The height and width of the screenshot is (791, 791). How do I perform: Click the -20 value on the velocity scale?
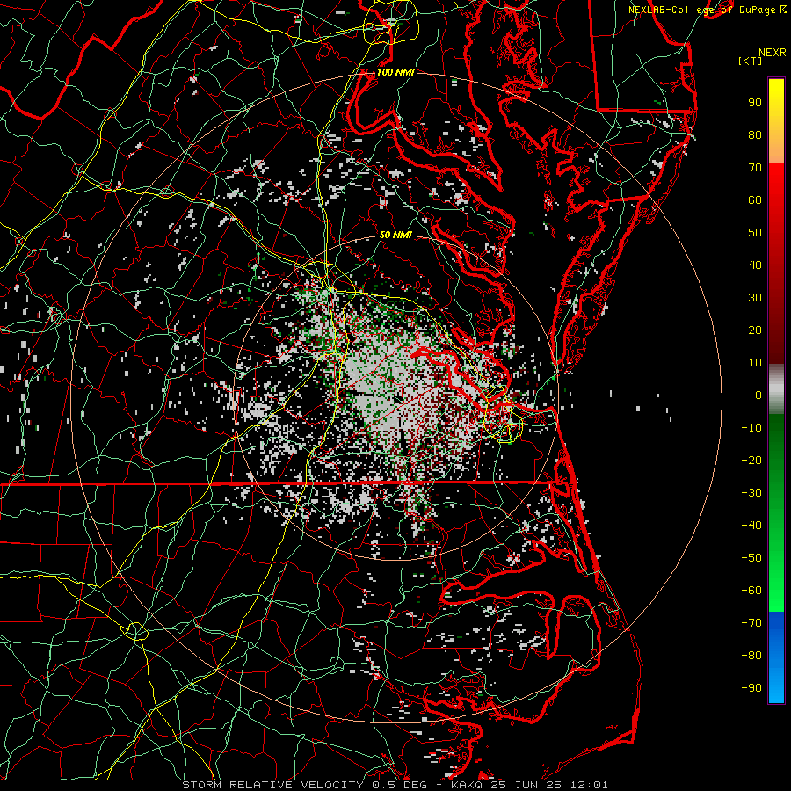click(x=751, y=461)
